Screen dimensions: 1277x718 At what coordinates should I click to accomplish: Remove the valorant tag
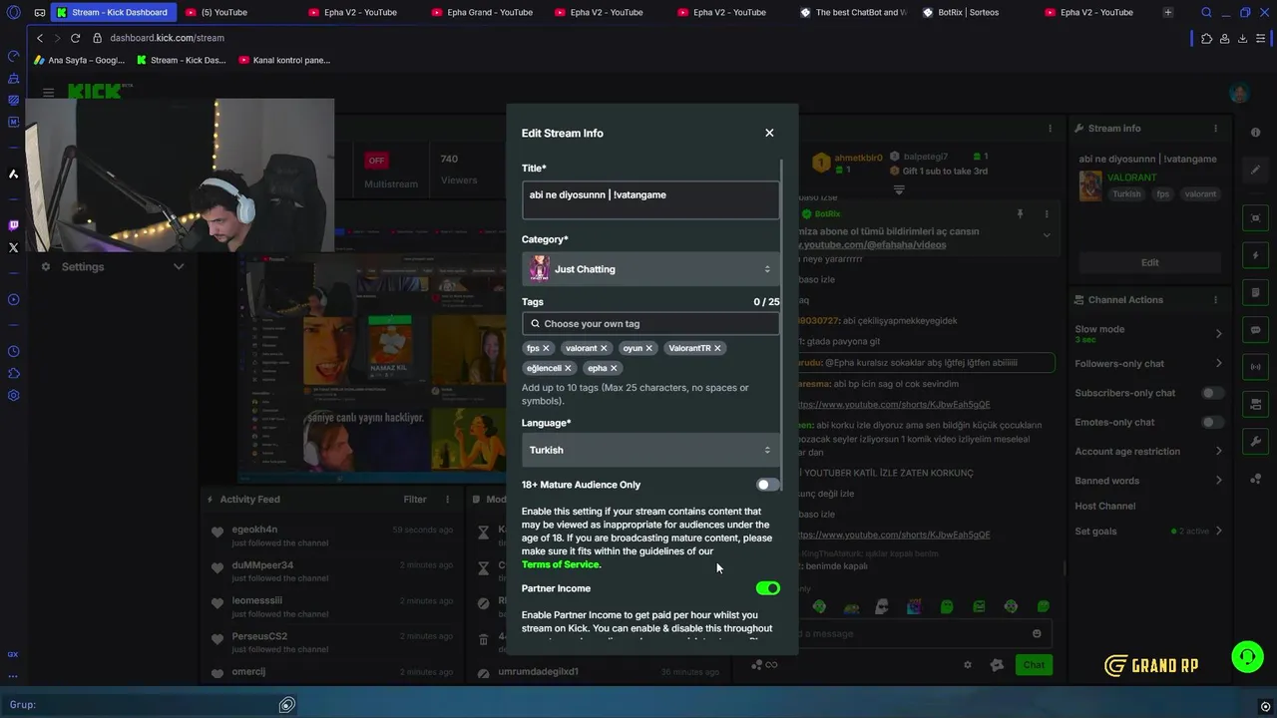(x=604, y=348)
